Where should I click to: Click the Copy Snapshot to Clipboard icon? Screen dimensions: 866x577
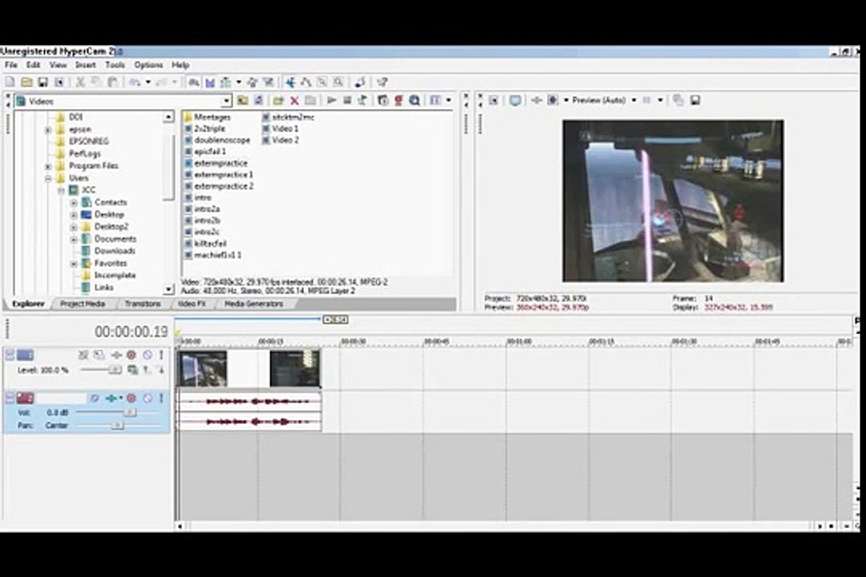click(x=678, y=100)
